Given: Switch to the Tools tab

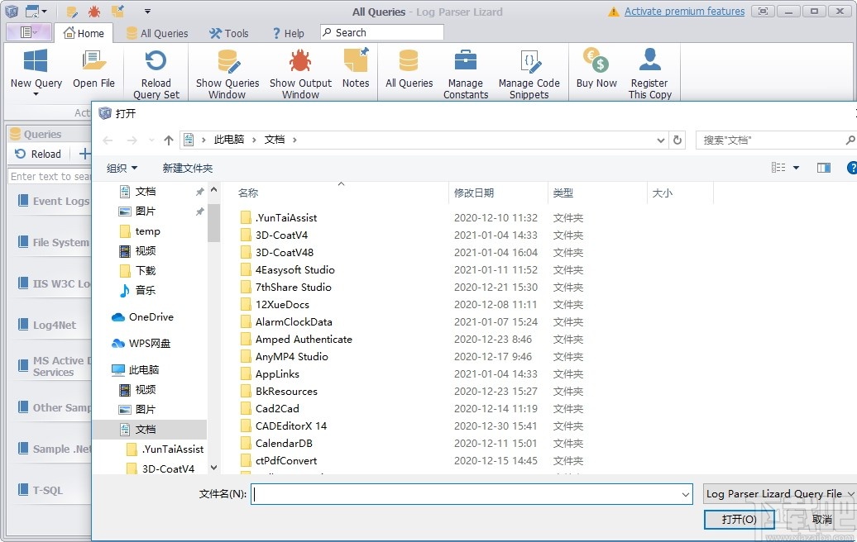Looking at the screenshot, I should 229,33.
